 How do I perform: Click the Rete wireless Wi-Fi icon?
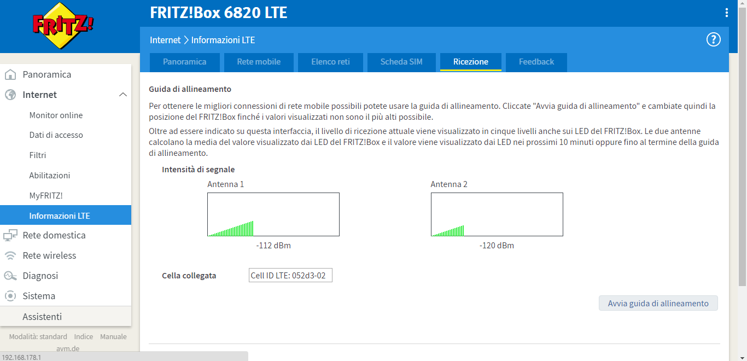(10, 255)
